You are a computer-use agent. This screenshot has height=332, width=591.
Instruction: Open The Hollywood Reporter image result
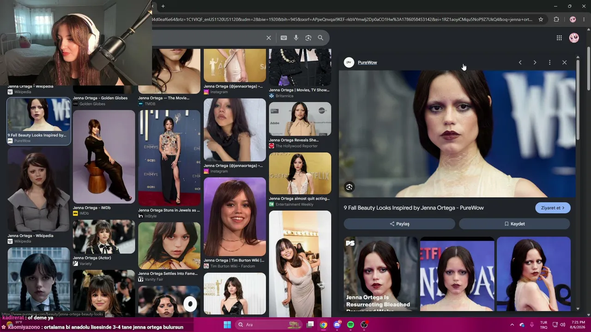(300, 119)
